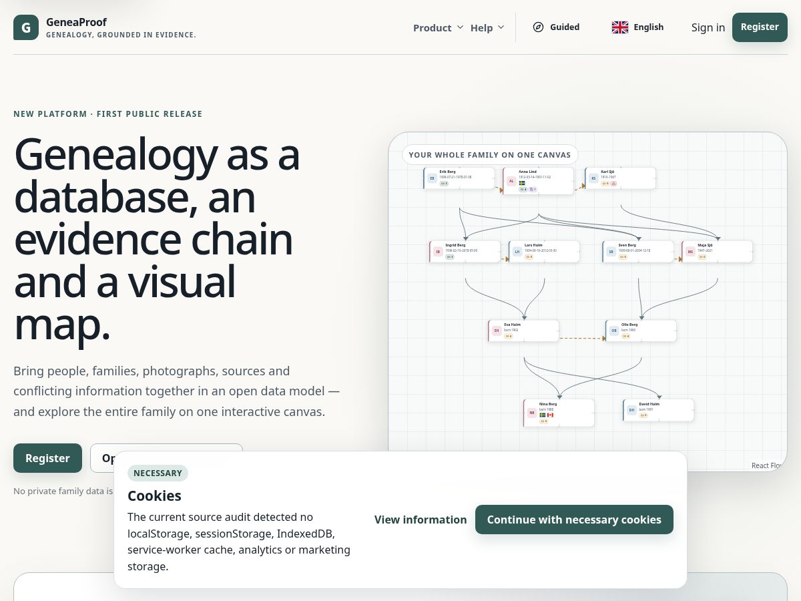Viewport: 801px width, 601px height.
Task: Click the source count badge on Erik Berg's card
Action: point(444,183)
